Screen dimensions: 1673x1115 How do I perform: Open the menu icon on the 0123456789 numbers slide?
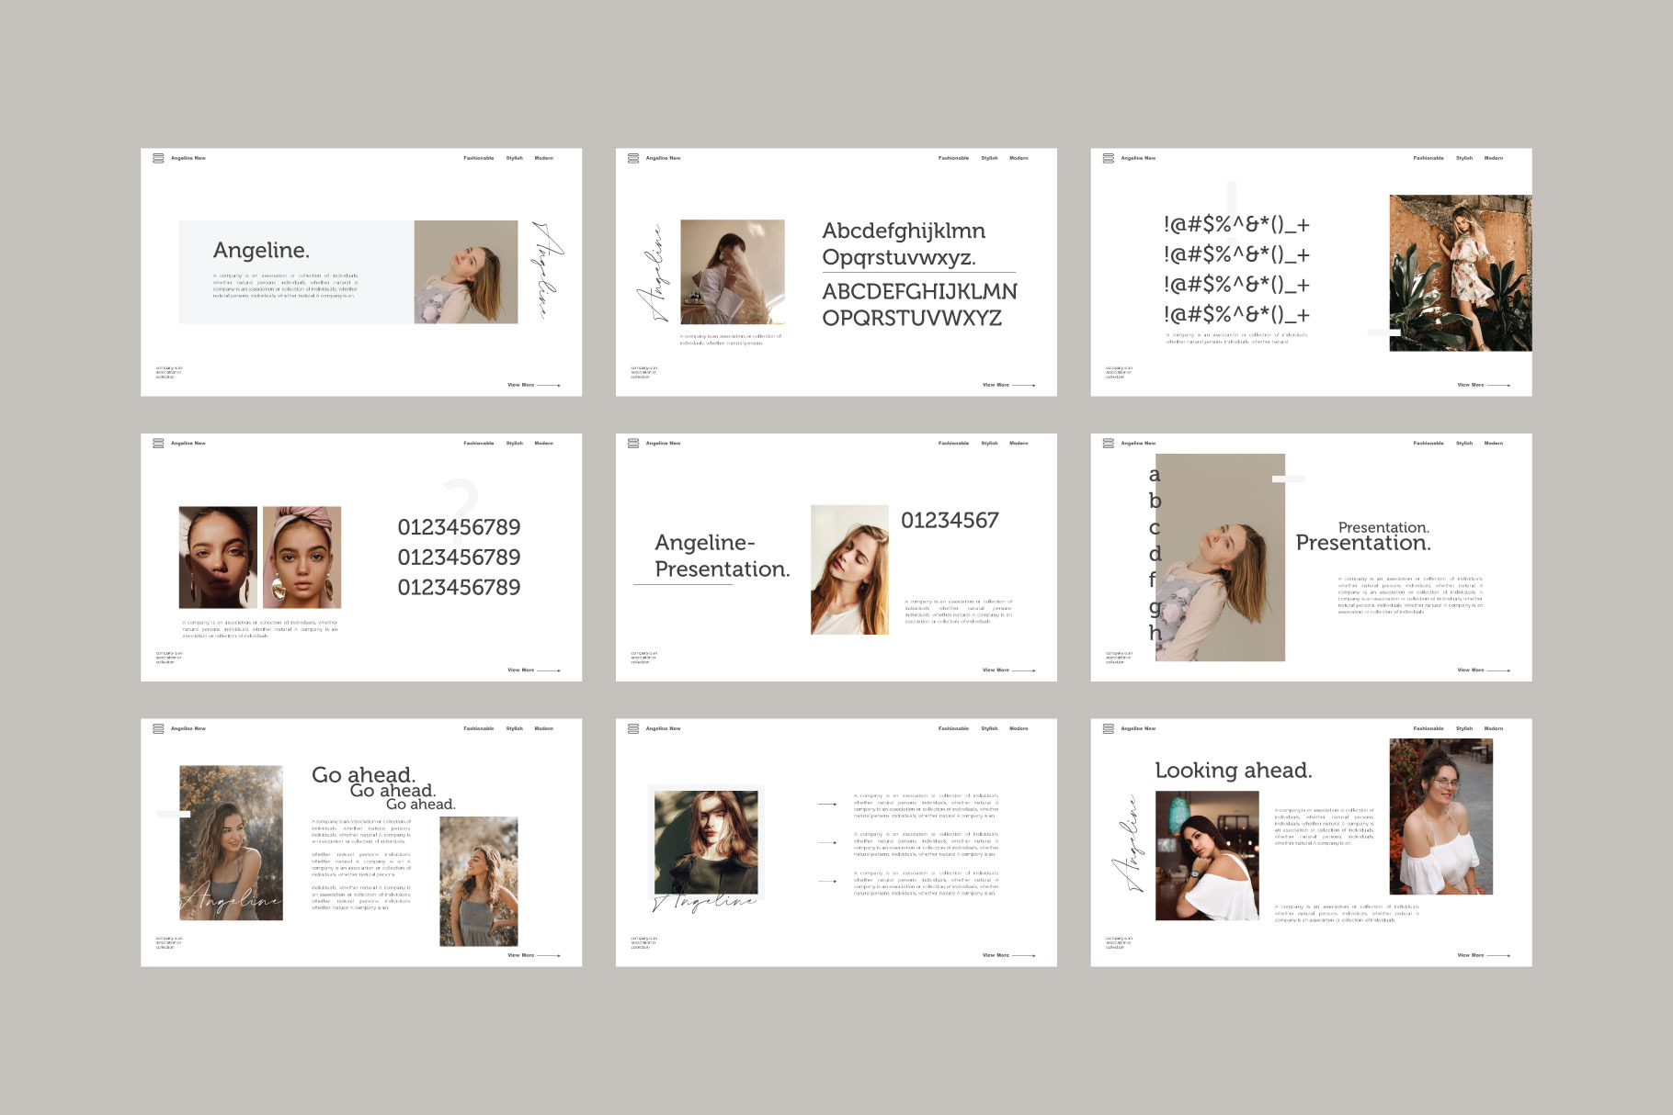pyautogui.click(x=158, y=443)
